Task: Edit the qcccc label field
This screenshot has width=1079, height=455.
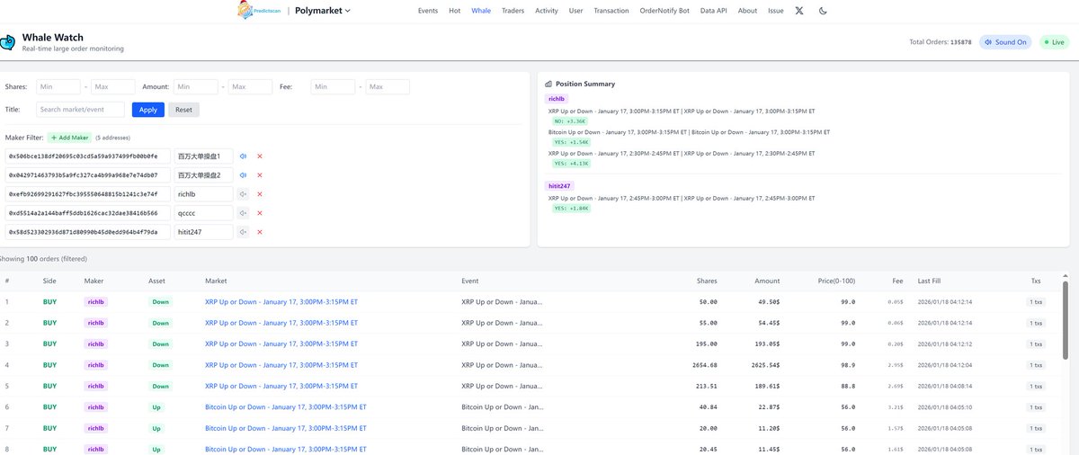Action: click(203, 213)
